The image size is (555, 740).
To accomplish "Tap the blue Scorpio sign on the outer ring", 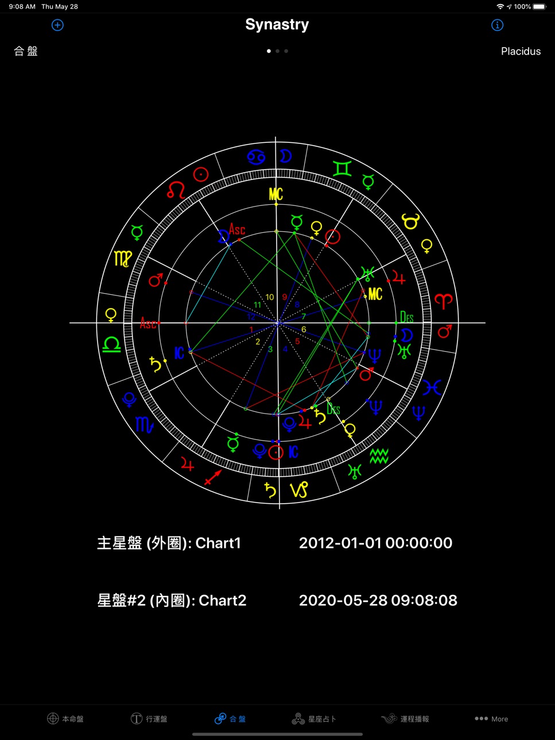I will coord(144,424).
